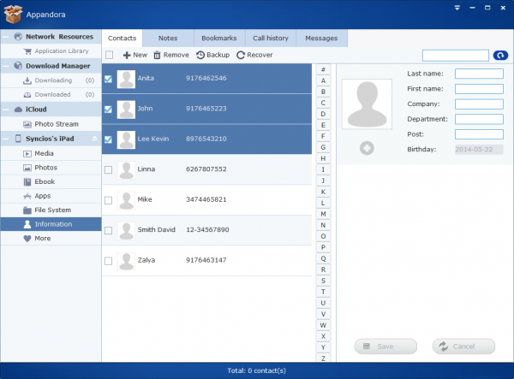Click the blue search refresh button
Viewport: 514px width, 379px height.
pyautogui.click(x=500, y=56)
